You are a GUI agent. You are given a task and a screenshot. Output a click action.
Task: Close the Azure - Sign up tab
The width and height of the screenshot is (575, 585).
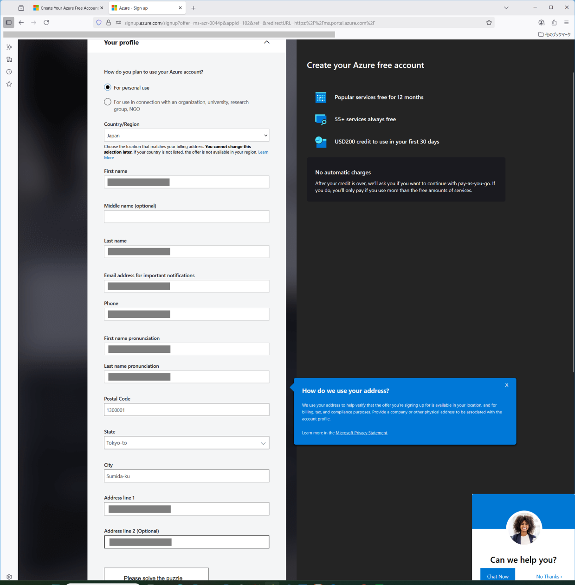pyautogui.click(x=180, y=8)
